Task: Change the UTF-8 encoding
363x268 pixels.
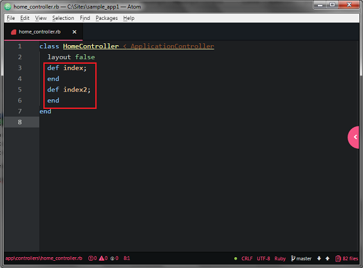Action: [x=263, y=258]
